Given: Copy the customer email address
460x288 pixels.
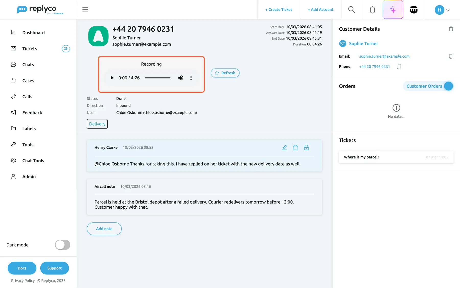Looking at the screenshot, I should [x=451, y=56].
